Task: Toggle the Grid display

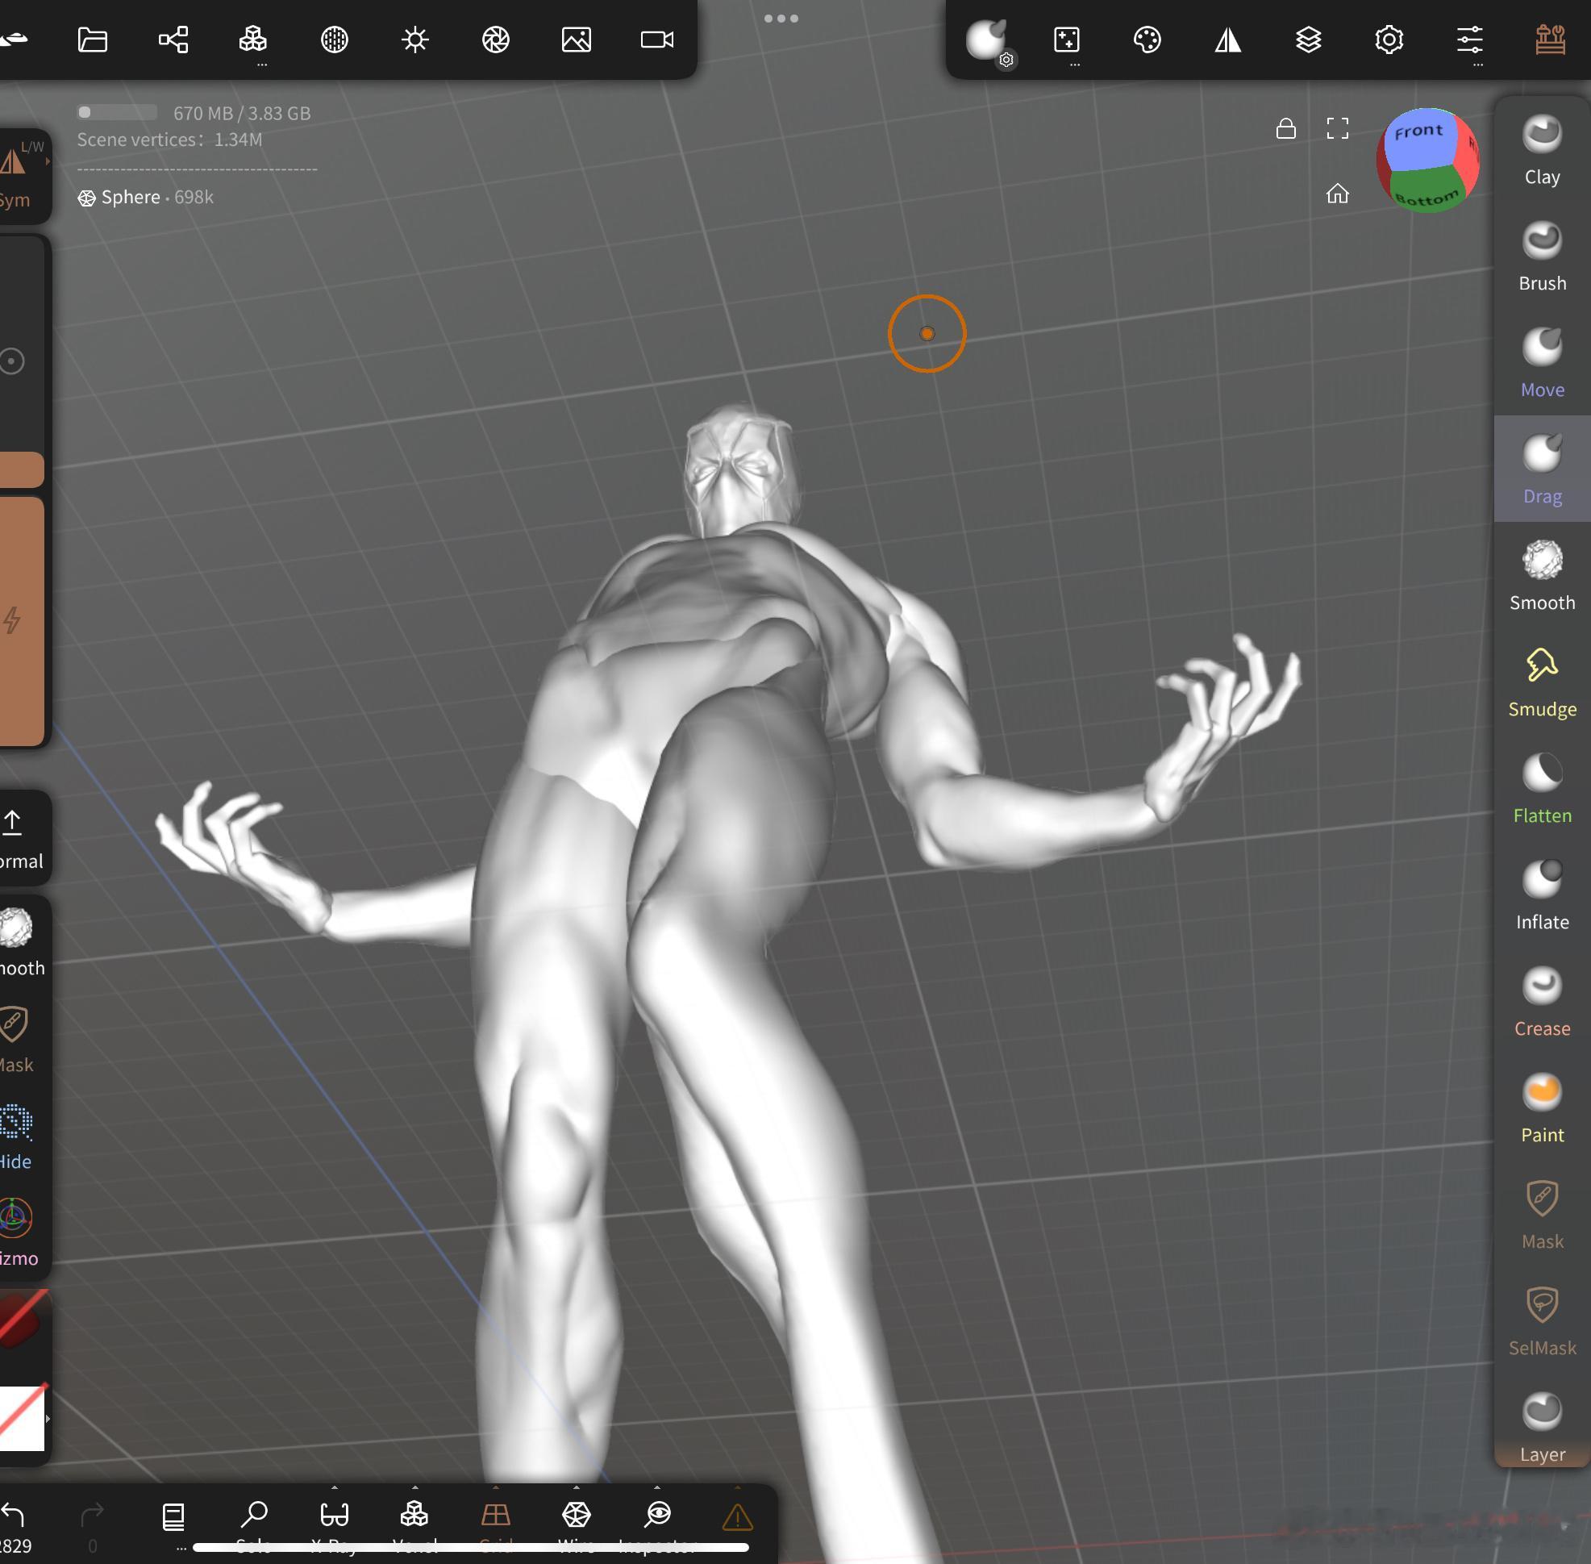Action: click(495, 1524)
